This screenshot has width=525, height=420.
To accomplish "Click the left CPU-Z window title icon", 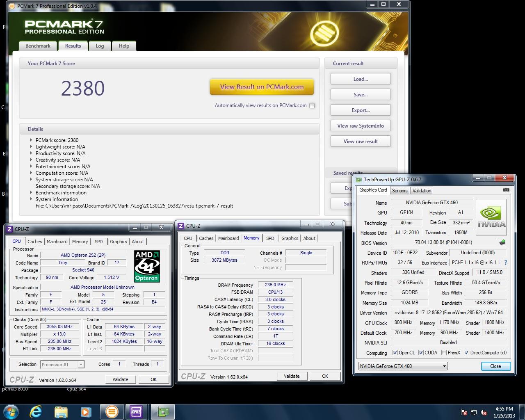I will (10, 229).
